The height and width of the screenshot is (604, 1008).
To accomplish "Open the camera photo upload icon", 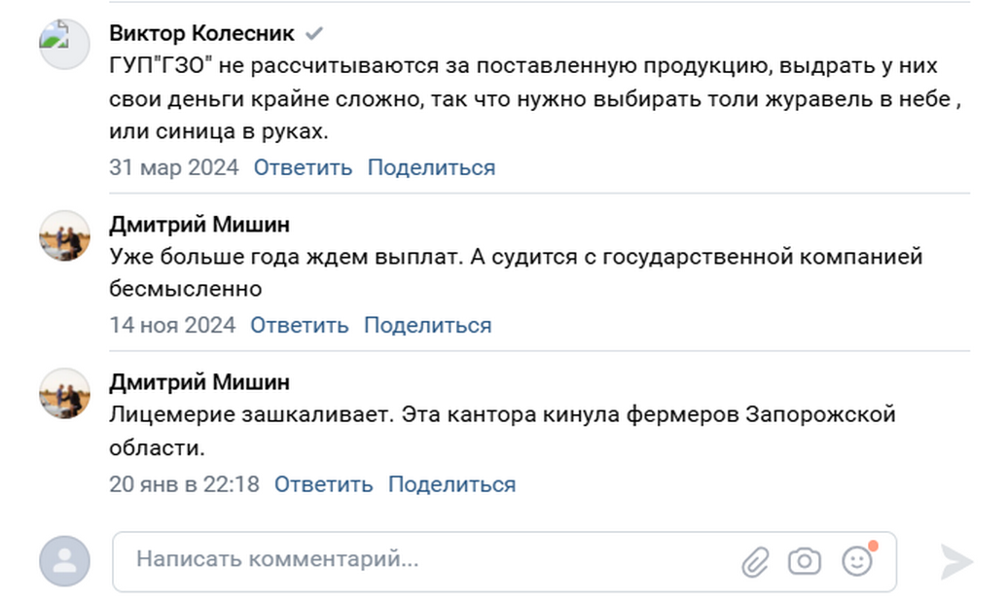I will (x=805, y=561).
